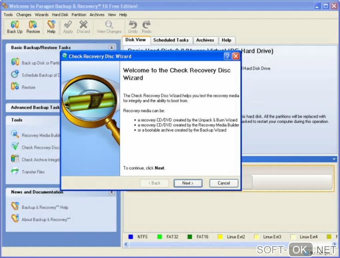Collapse Basic Backup/Restore Tasks panel
The image size is (340, 258).
pos(111,48)
